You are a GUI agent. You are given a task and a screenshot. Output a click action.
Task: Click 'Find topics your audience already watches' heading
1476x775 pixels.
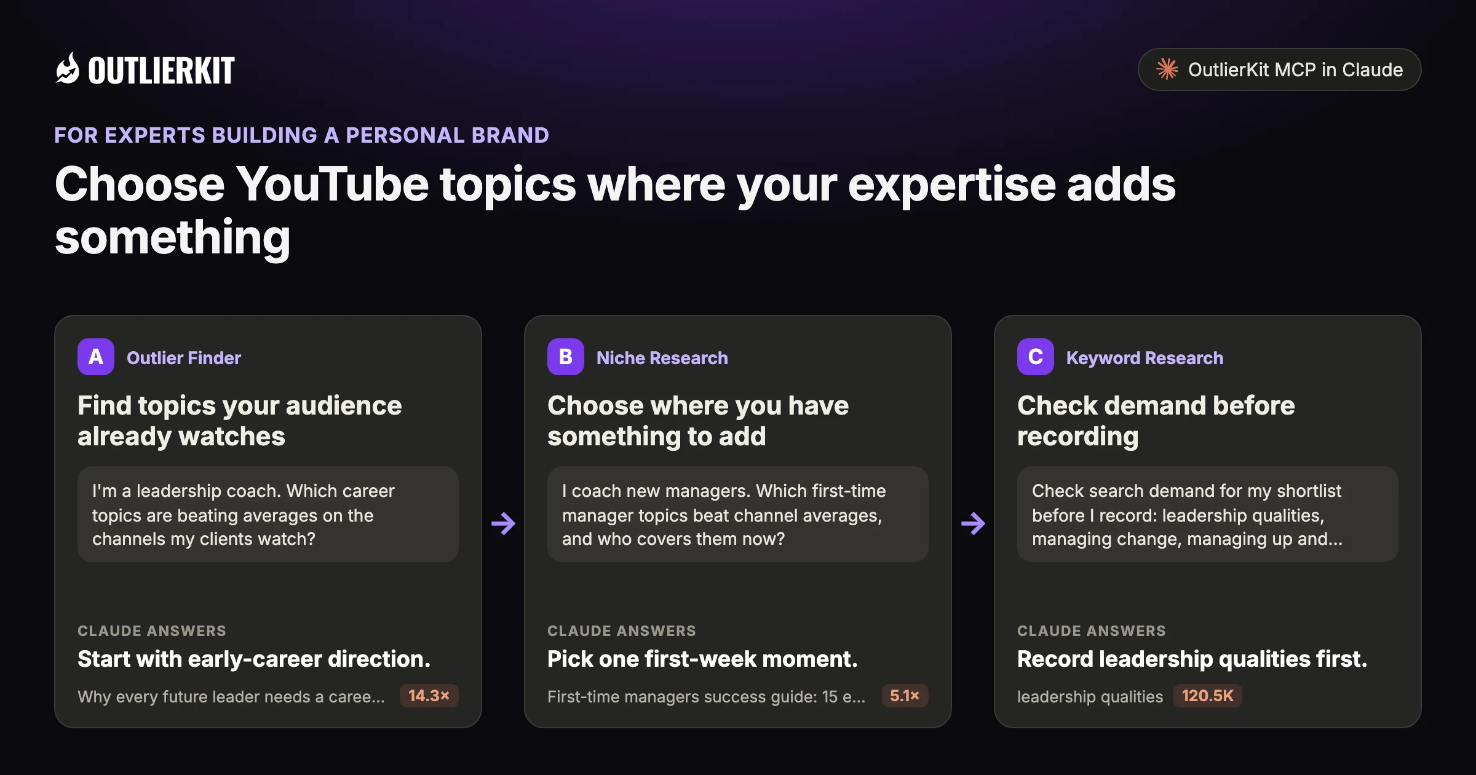tap(240, 421)
